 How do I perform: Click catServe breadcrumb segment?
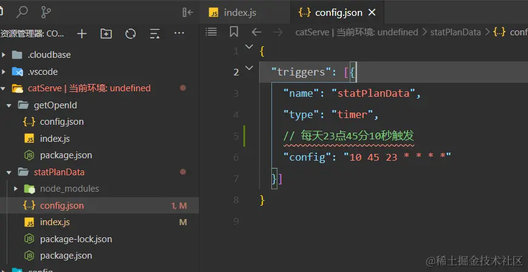(x=356, y=32)
